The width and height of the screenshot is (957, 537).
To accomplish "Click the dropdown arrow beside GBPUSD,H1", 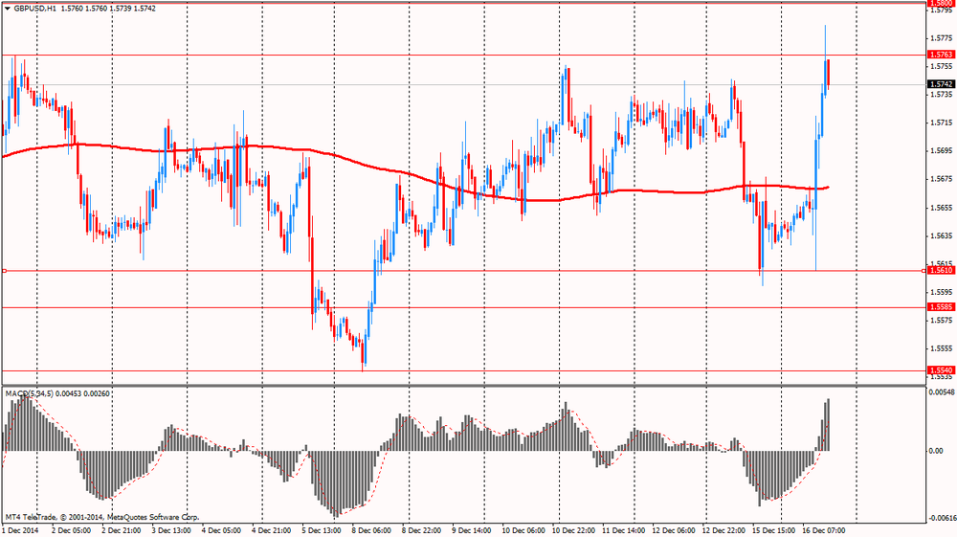I will 8,8.
